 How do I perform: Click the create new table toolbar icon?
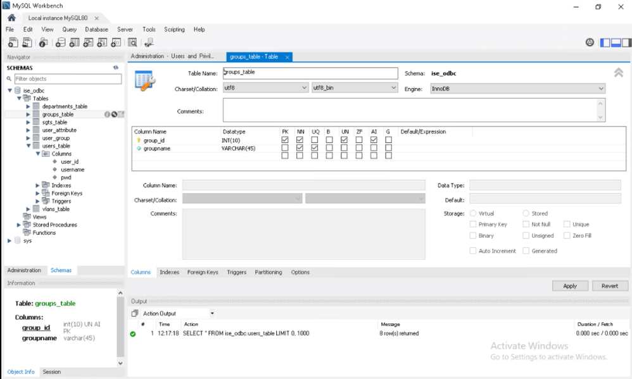[74, 42]
